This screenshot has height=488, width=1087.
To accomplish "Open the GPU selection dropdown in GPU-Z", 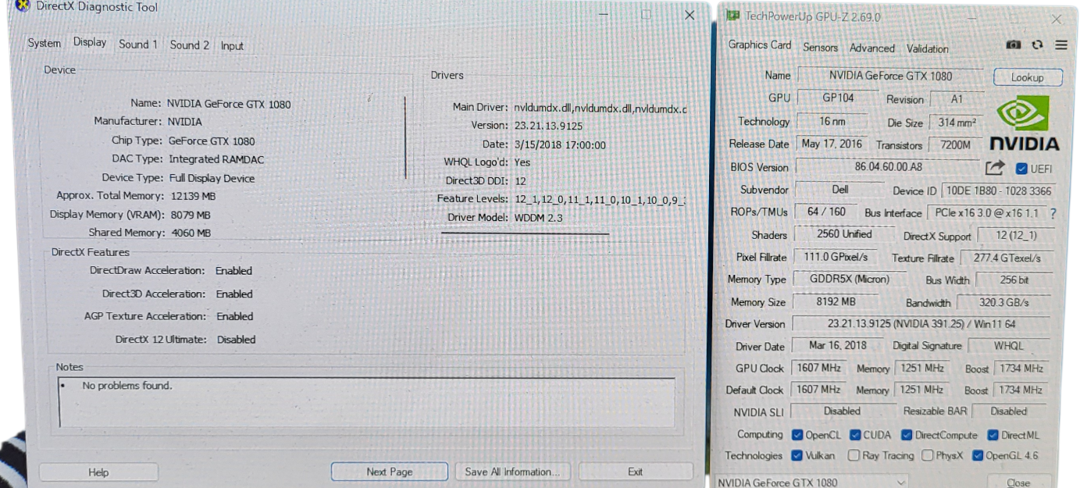I will [x=811, y=483].
